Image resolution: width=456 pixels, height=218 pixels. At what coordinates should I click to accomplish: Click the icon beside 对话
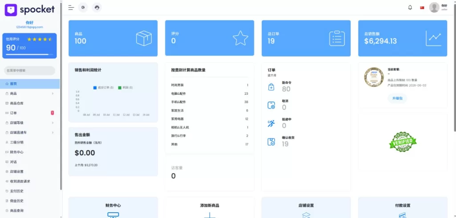coord(7,162)
